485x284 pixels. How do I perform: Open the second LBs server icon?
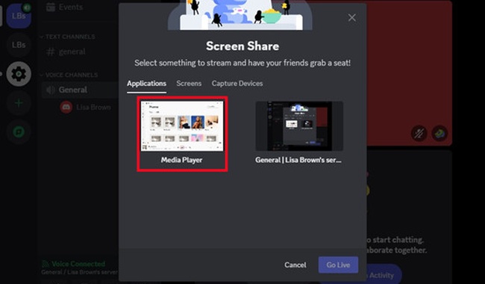click(x=19, y=45)
